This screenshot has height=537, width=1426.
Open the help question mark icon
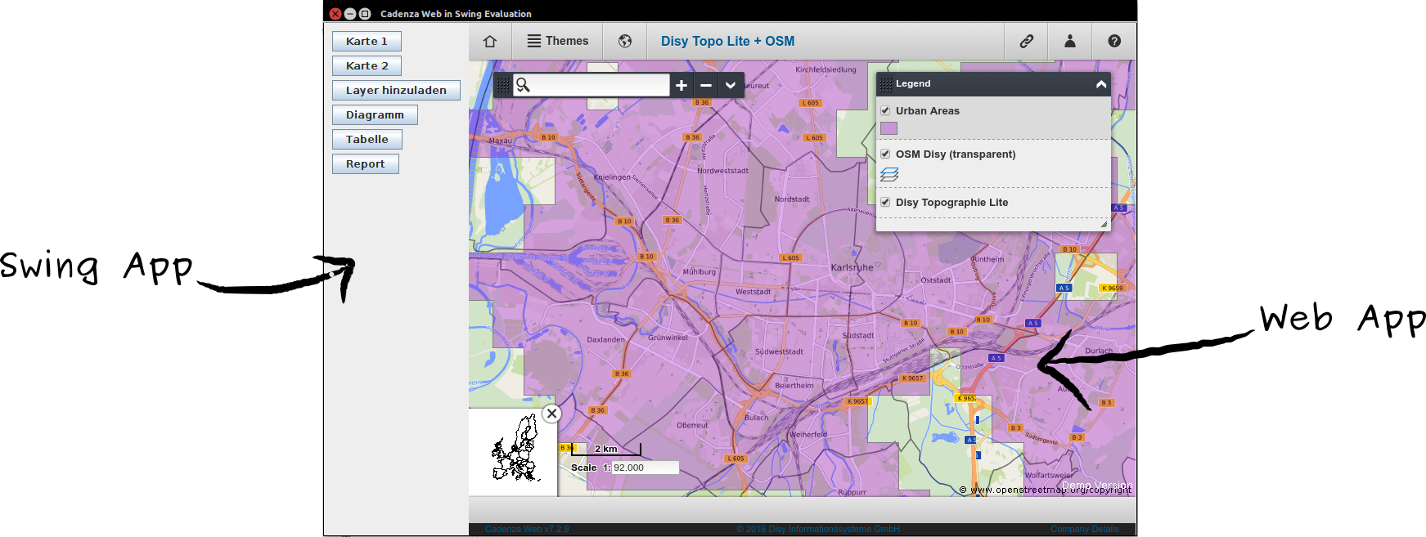tap(1114, 41)
